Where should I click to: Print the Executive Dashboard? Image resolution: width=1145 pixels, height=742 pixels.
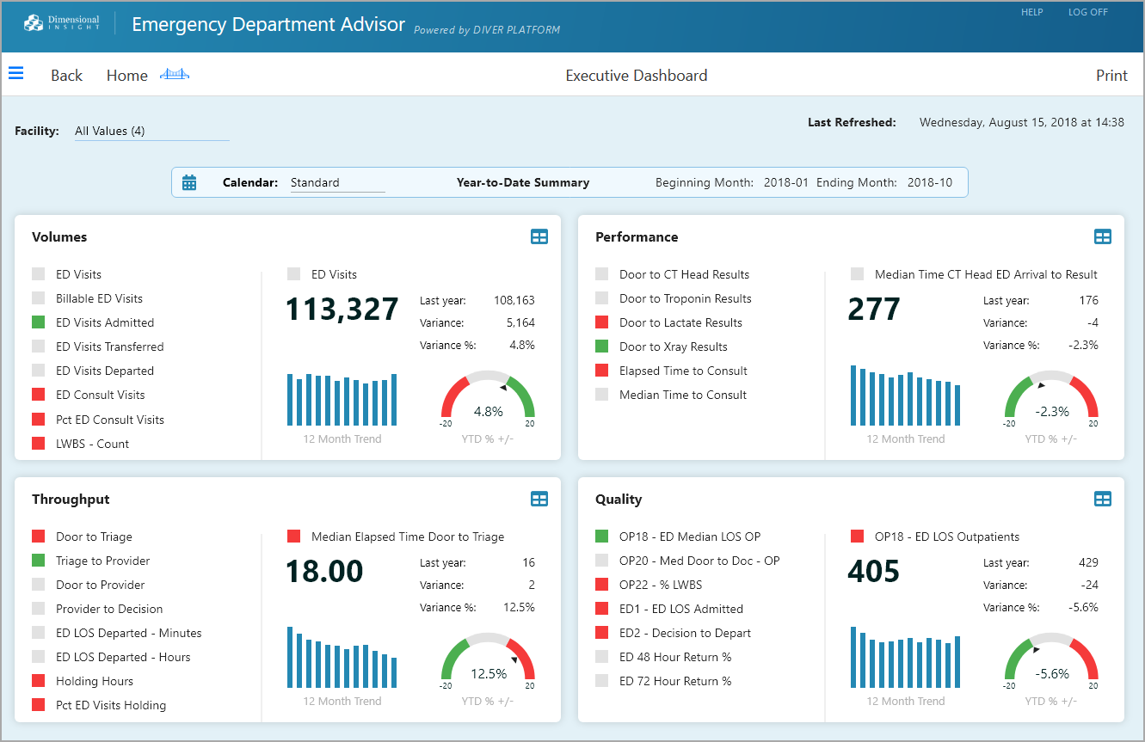tap(1111, 76)
